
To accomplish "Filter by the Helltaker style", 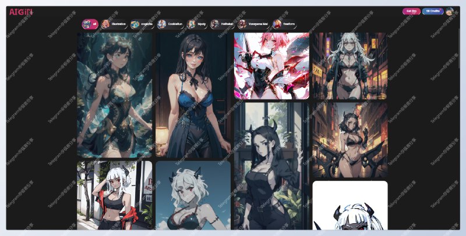I will click(222, 24).
